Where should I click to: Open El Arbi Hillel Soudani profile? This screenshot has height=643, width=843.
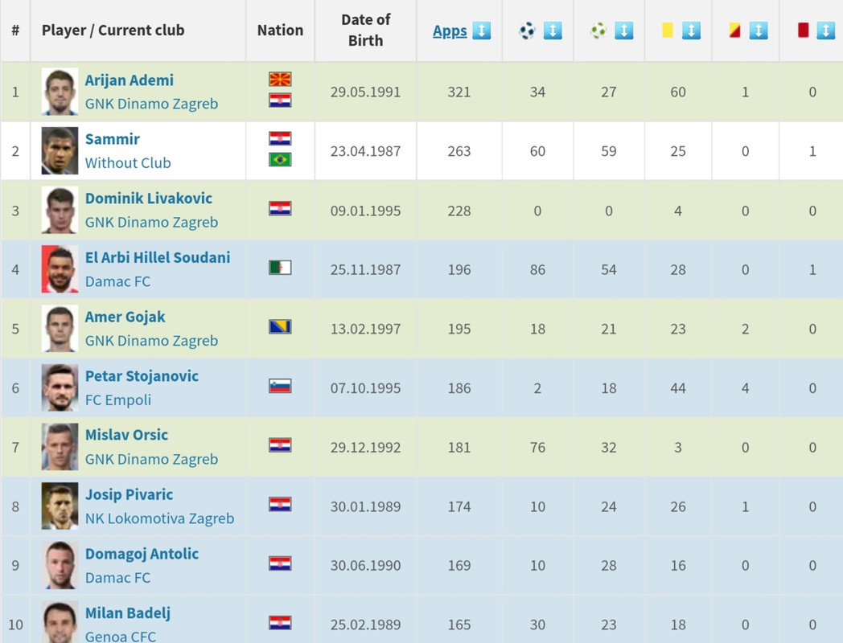click(158, 258)
